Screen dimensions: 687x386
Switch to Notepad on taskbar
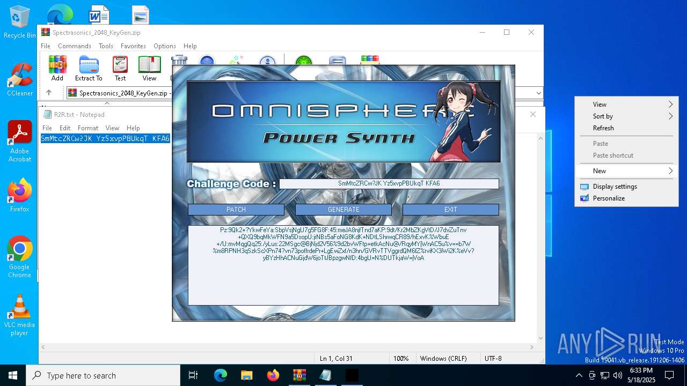325,375
